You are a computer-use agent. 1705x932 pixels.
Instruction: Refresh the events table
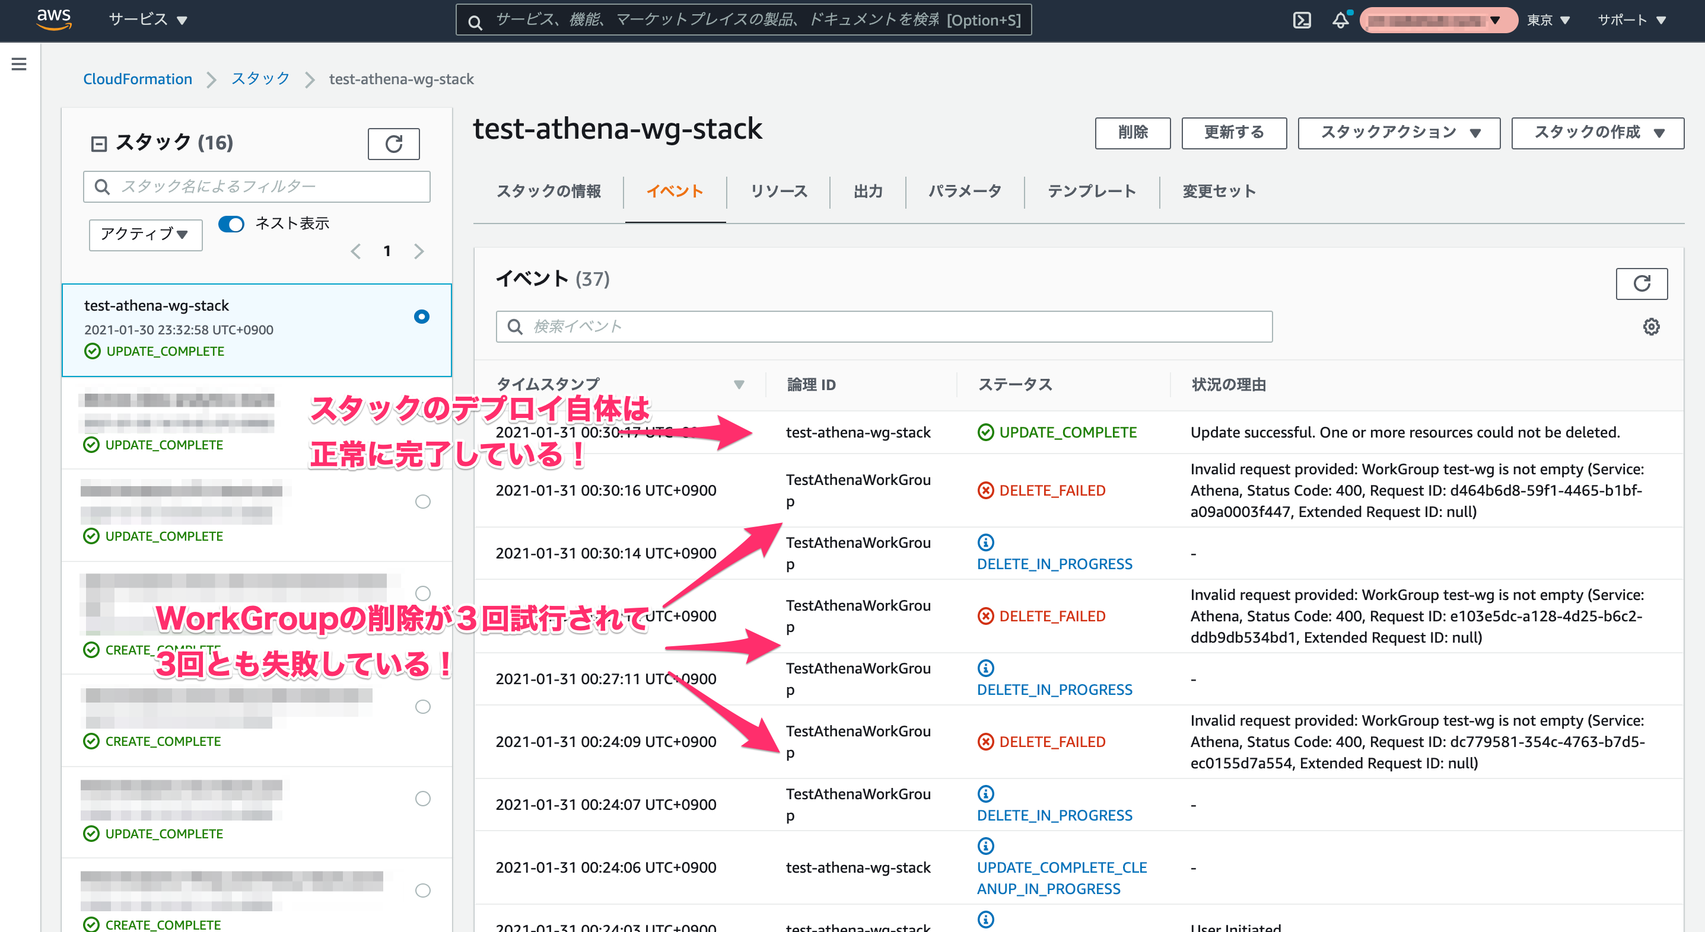pyautogui.click(x=1641, y=284)
